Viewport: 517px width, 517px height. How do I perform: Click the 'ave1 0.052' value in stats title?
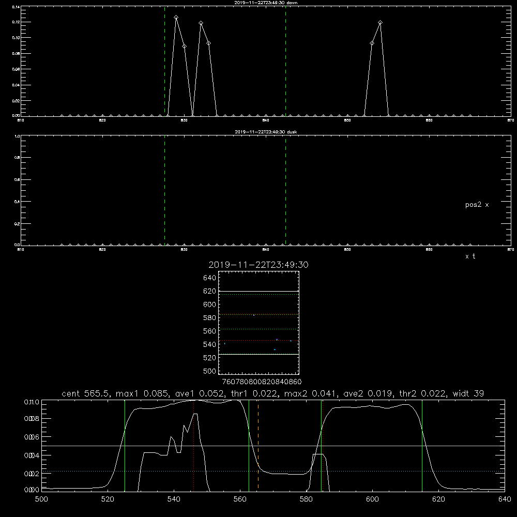[200, 393]
